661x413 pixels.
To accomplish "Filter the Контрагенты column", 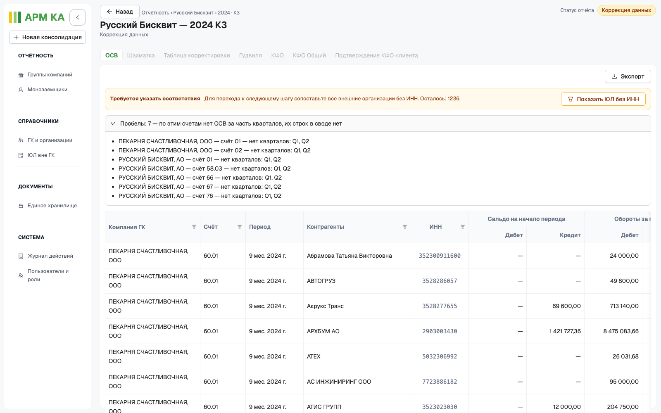I will [x=405, y=227].
